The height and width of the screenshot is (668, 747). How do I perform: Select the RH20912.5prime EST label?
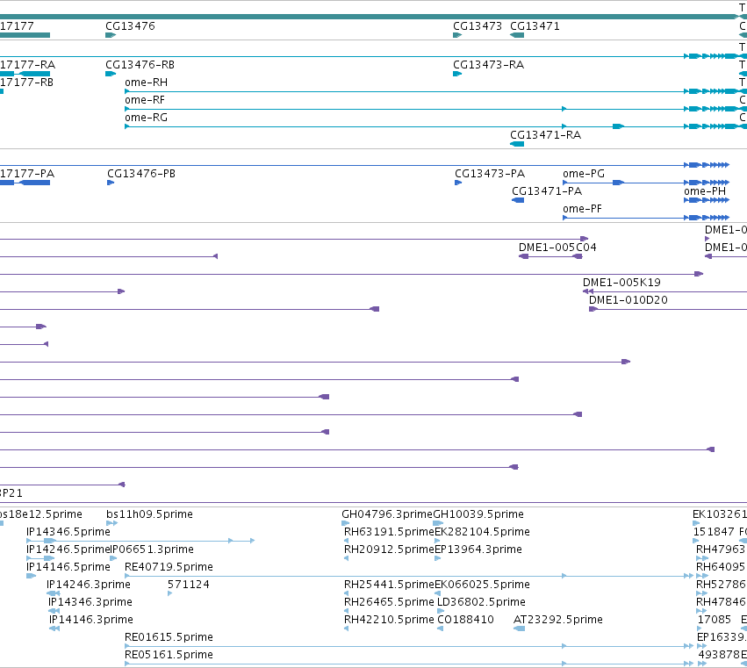pos(389,549)
